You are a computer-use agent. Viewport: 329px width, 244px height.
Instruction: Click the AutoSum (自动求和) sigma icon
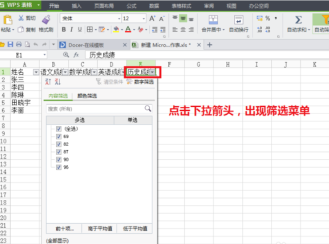tap(298, 20)
